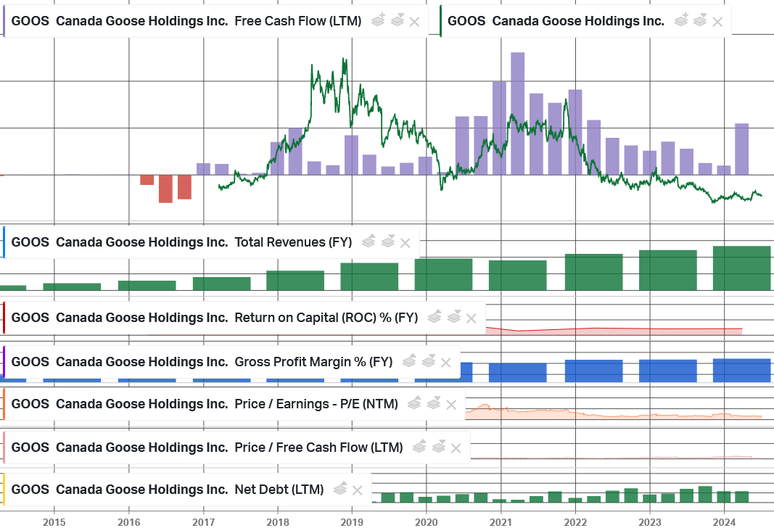774x528 pixels.
Task: Click the 'Total Revenues (FY)' legend label
Action: pyautogui.click(x=293, y=242)
